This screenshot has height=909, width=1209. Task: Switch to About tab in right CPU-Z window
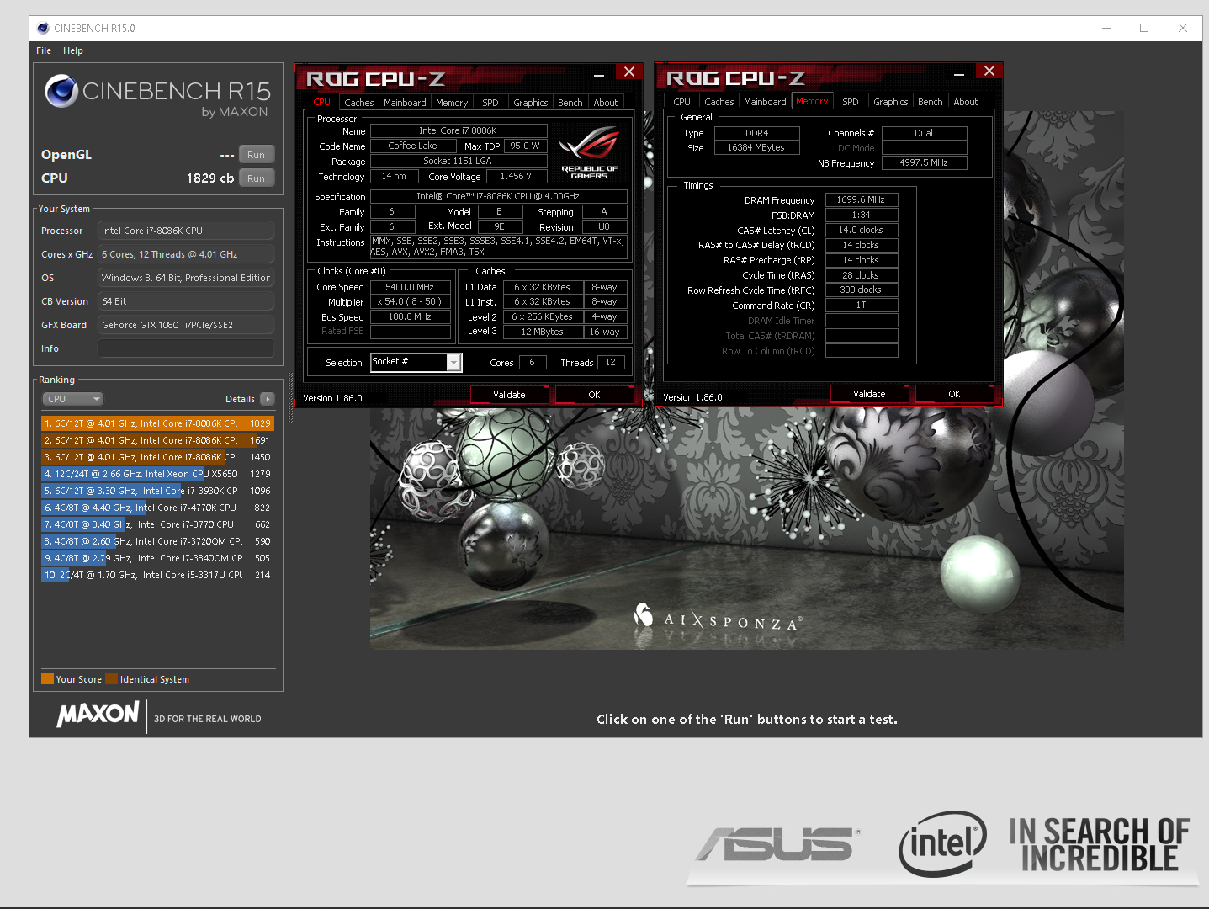966,102
